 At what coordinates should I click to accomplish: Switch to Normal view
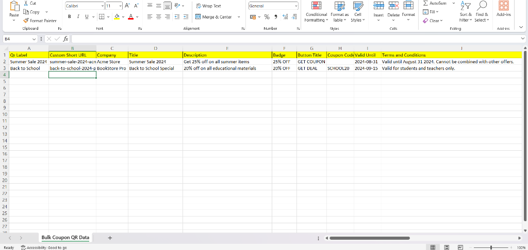point(433,247)
